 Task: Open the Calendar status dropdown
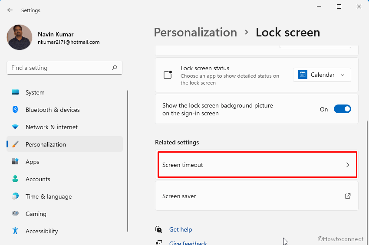pyautogui.click(x=322, y=75)
